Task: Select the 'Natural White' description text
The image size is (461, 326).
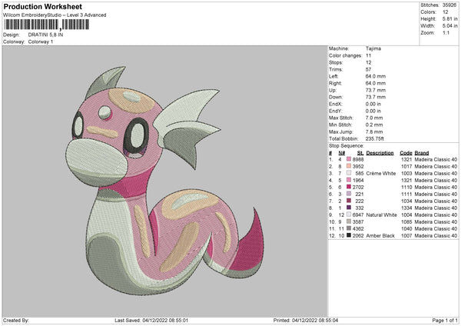Action: (382, 215)
